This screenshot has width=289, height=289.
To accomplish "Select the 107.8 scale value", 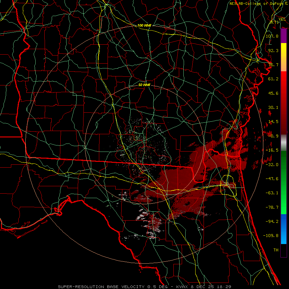I will (272, 36).
